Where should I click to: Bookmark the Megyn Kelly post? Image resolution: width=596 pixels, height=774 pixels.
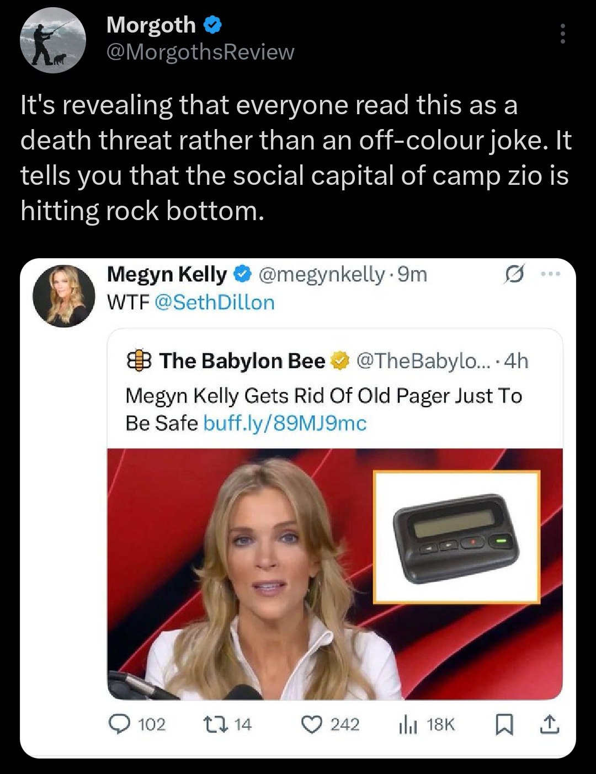point(504,724)
